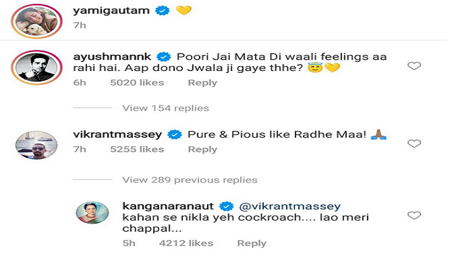Like ayushmannk's comment with heart icon
This screenshot has height=261, width=454.
(x=414, y=66)
